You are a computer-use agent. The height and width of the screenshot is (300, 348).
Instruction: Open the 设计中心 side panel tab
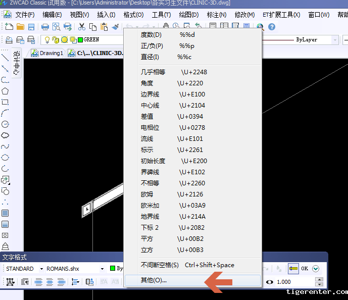point(17,63)
